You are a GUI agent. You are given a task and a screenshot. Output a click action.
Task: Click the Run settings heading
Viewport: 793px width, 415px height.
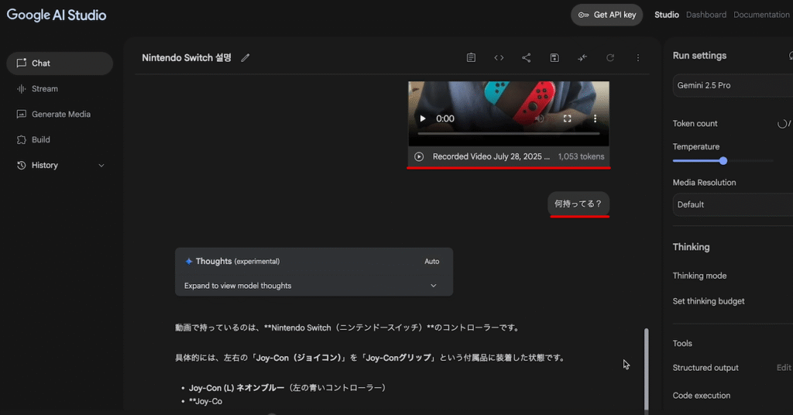[x=699, y=56]
